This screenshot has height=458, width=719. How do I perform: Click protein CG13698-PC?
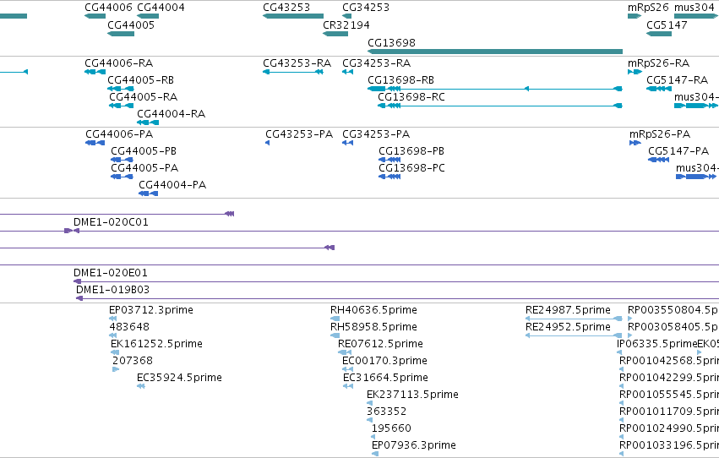[411, 168]
